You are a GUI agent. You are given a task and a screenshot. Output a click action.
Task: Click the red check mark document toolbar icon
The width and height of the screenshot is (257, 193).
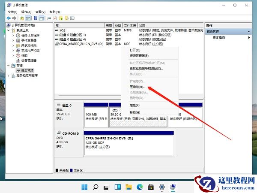pos(55,18)
